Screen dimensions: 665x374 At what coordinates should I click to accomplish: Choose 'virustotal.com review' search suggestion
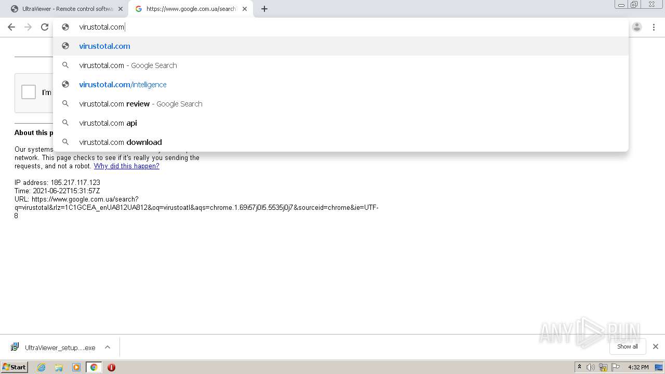340,104
